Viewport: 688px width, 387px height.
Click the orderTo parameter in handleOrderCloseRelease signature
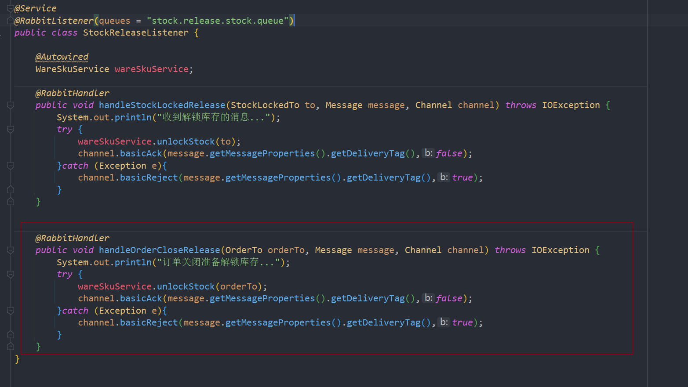pyautogui.click(x=286, y=250)
